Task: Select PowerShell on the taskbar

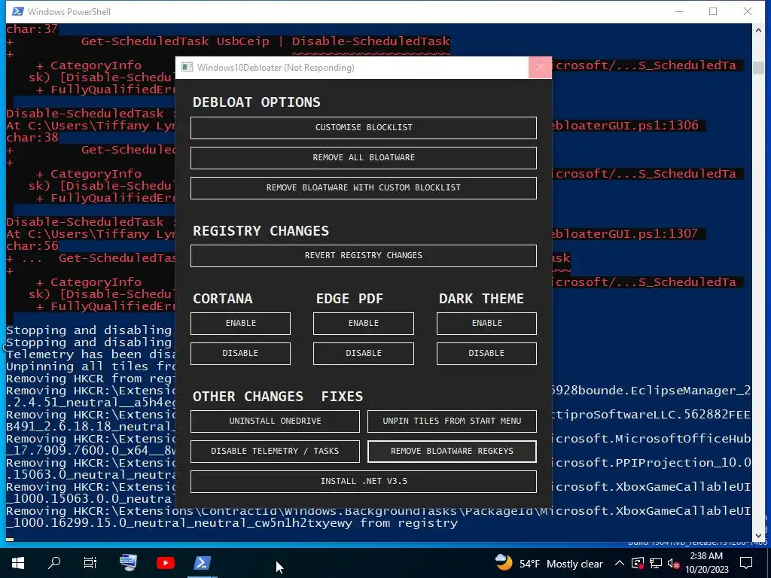Action: pos(202,563)
